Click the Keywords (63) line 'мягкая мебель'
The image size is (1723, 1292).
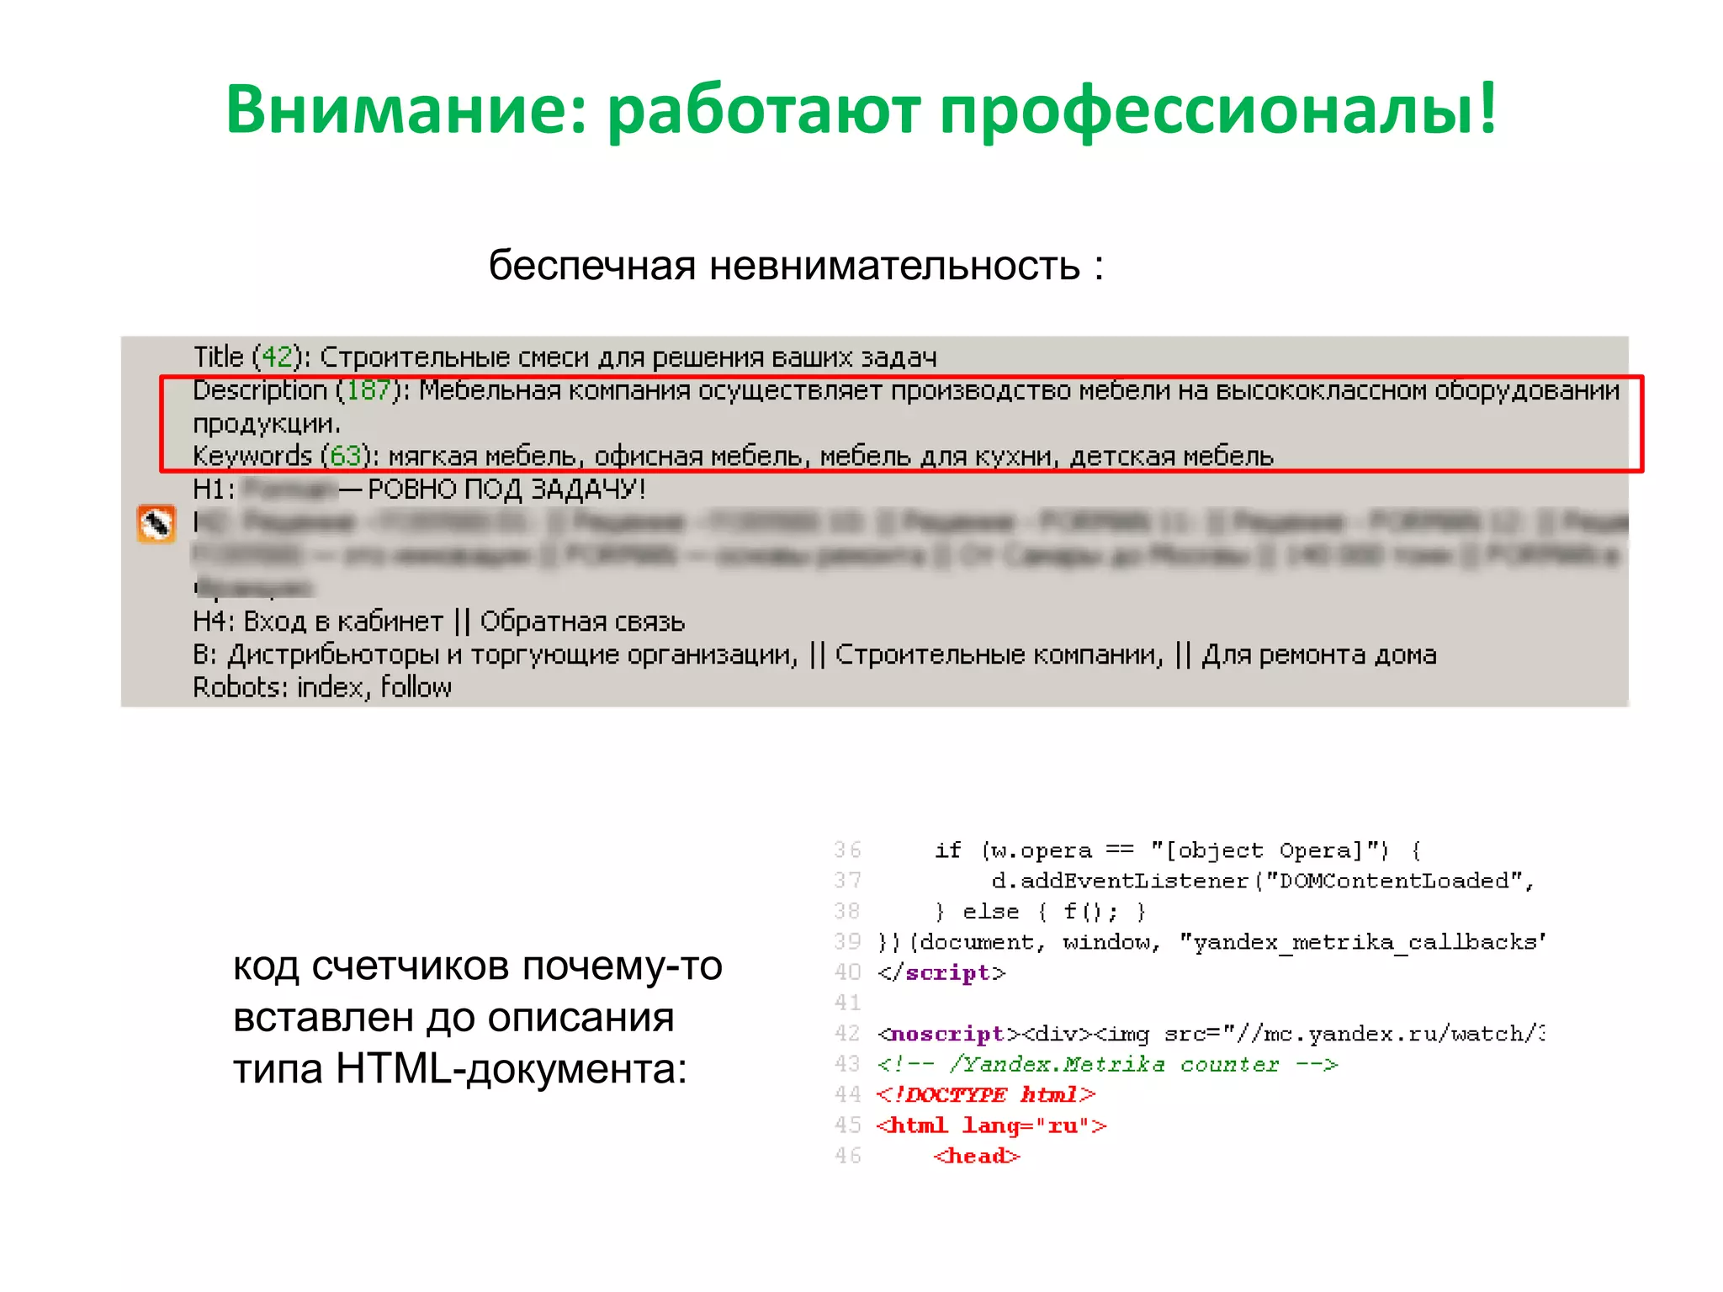pyautogui.click(x=733, y=456)
